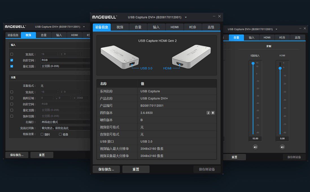
Task: Open HDMI tab in center window
Action: pyautogui.click(x=174, y=27)
